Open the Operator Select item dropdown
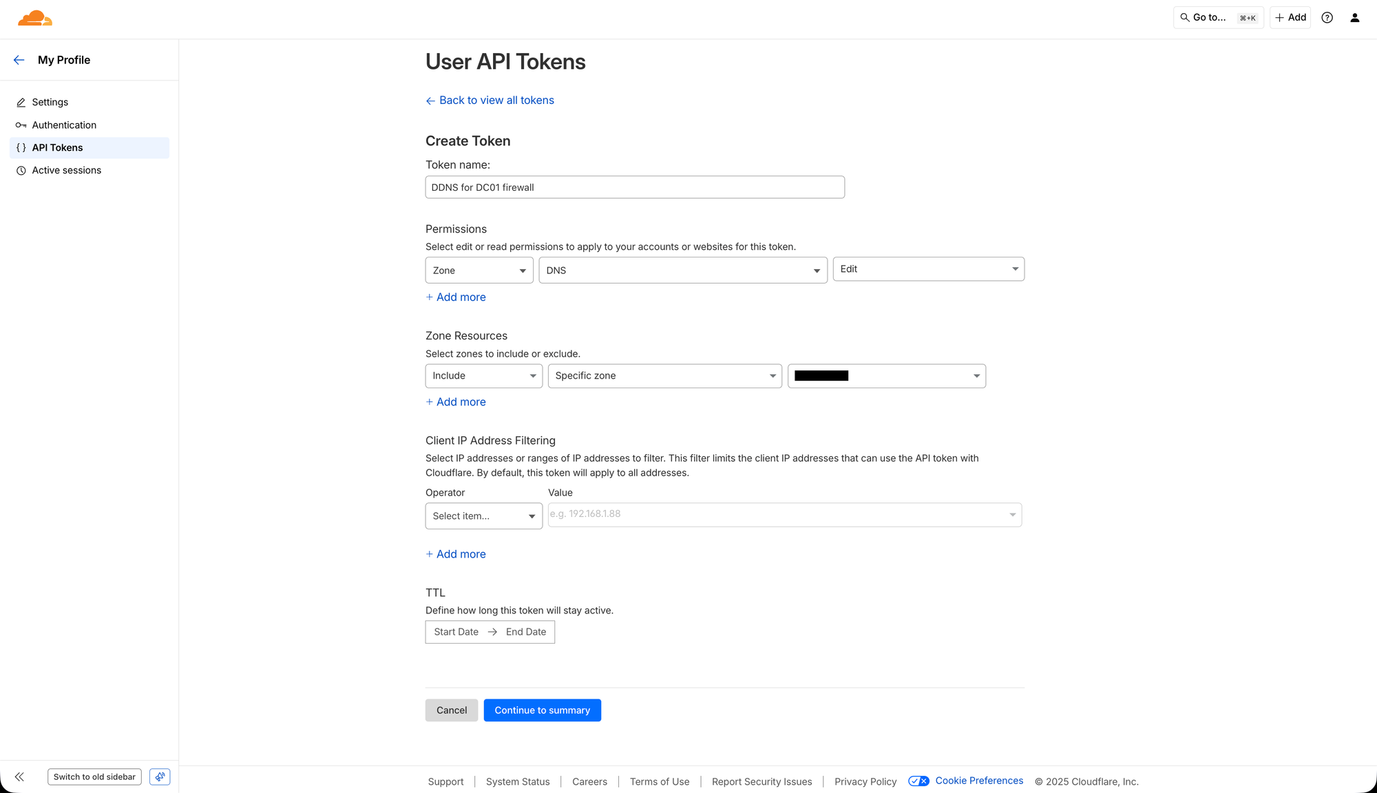This screenshot has width=1377, height=793. pos(483,516)
